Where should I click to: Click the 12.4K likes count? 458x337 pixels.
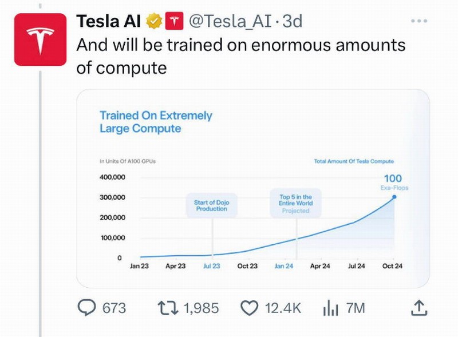pos(283,308)
